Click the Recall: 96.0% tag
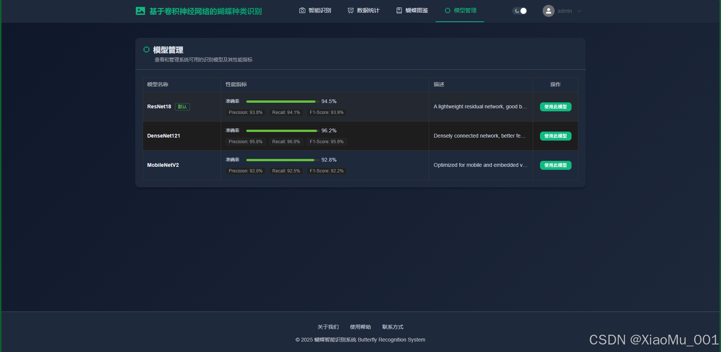The width and height of the screenshot is (721, 352). click(x=286, y=142)
